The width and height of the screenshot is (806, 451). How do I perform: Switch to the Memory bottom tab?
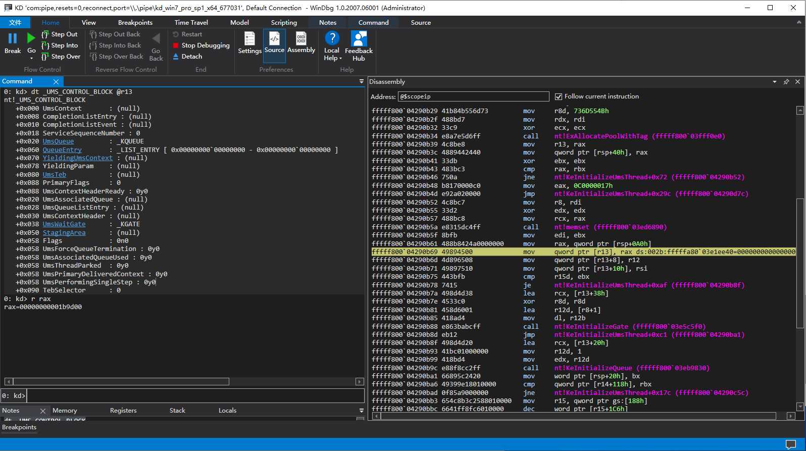[x=65, y=411]
